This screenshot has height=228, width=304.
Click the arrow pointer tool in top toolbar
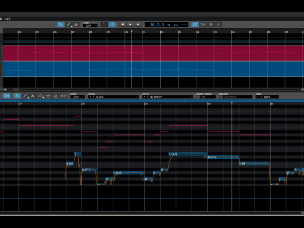61,24
